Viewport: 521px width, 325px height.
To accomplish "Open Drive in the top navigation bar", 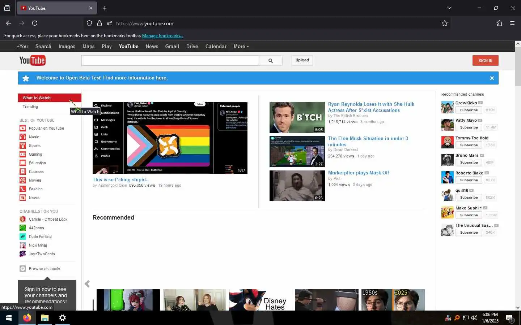I will click(x=192, y=46).
